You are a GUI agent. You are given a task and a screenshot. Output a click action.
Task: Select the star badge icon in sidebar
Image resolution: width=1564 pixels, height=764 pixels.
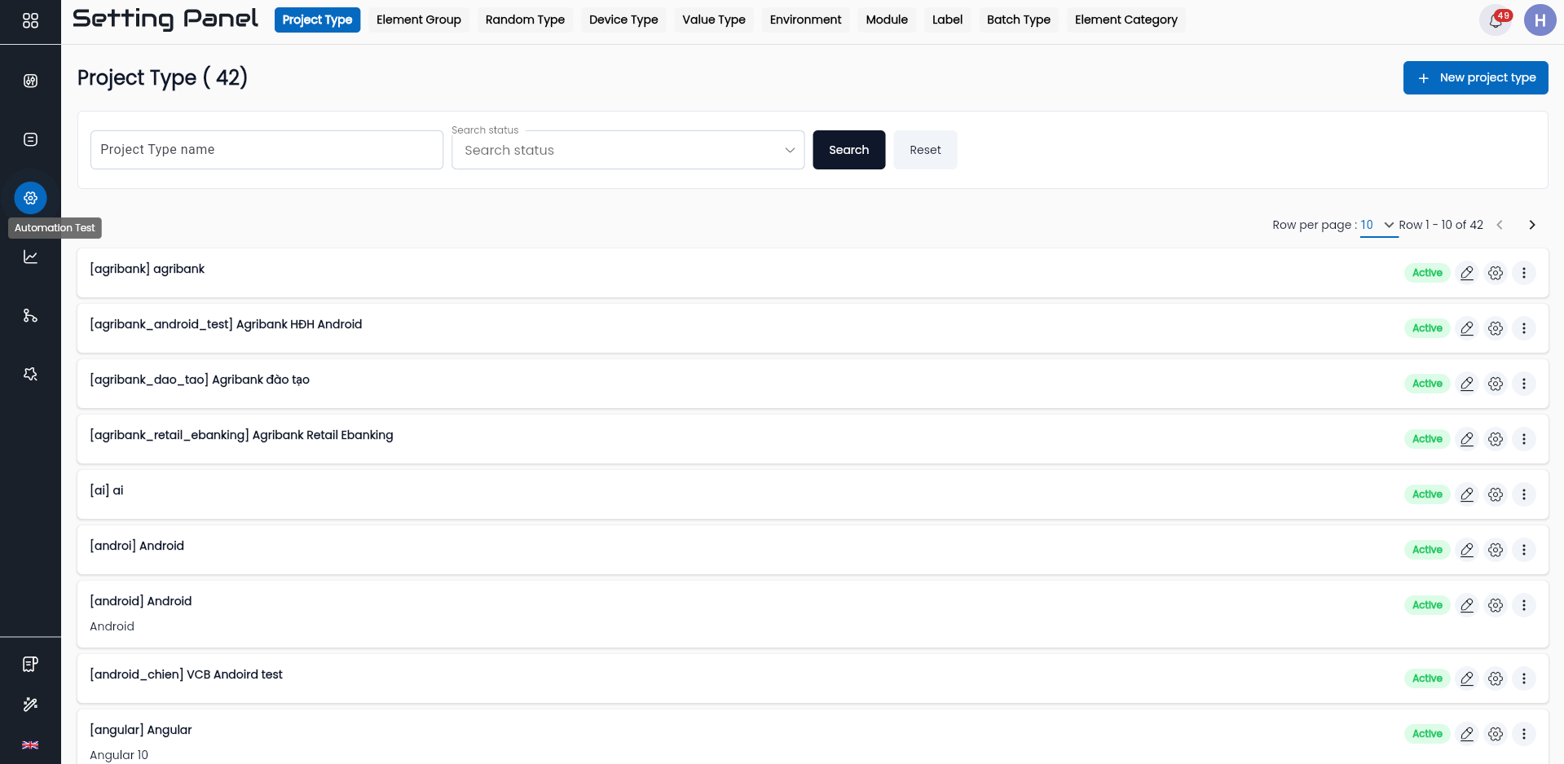point(30,374)
